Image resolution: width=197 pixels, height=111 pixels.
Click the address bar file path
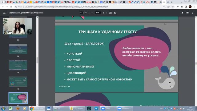(x=66, y=7)
